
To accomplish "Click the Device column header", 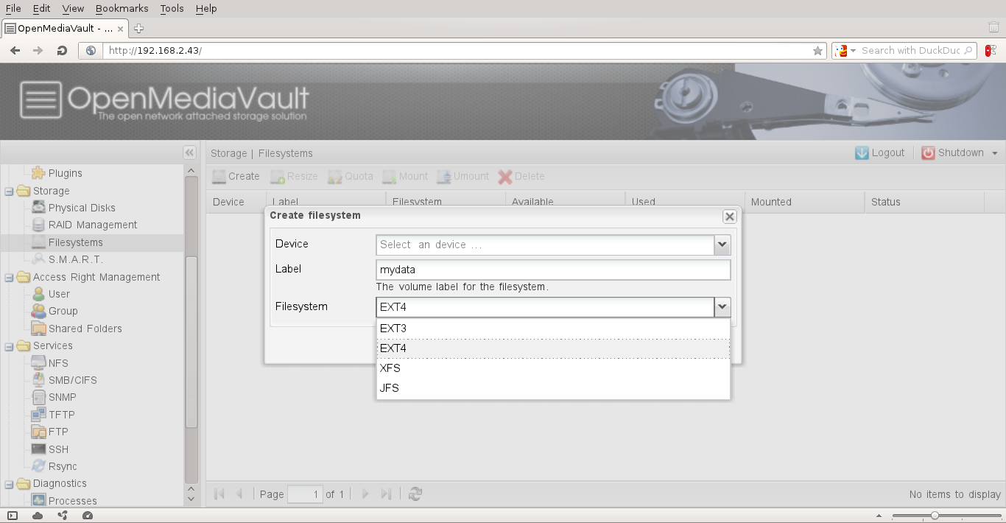I will pos(236,202).
